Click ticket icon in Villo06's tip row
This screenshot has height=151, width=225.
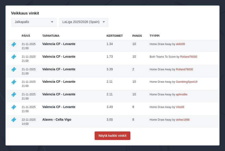point(14,107)
